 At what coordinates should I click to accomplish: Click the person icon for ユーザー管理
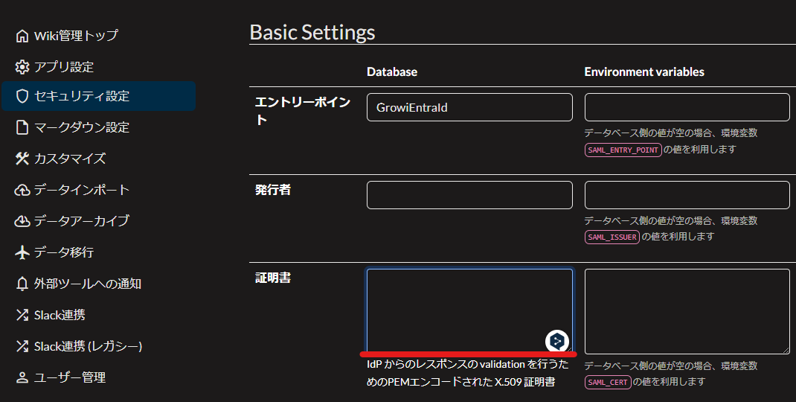22,377
